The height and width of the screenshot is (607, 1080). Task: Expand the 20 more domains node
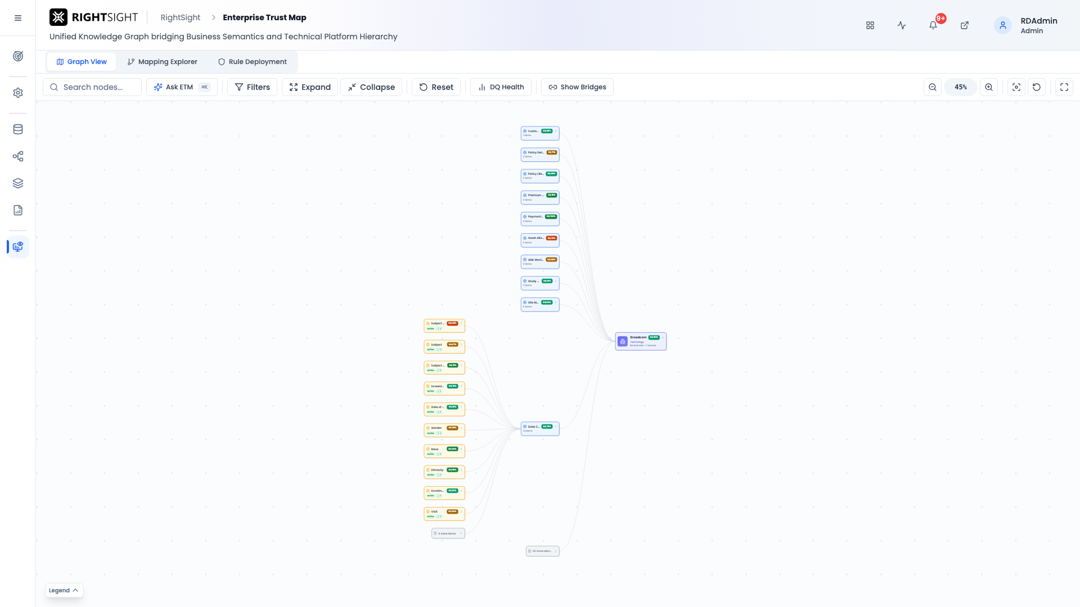543,551
